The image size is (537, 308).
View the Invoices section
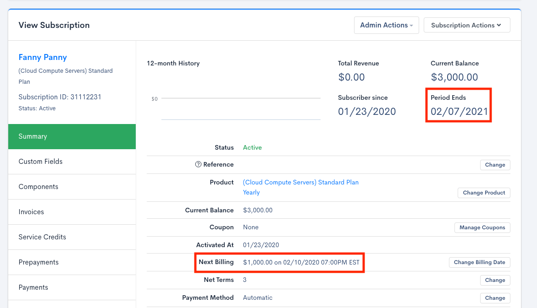72,212
